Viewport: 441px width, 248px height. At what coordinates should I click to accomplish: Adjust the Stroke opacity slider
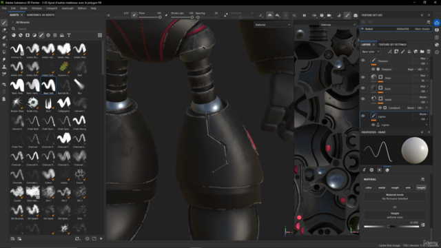click(182, 17)
